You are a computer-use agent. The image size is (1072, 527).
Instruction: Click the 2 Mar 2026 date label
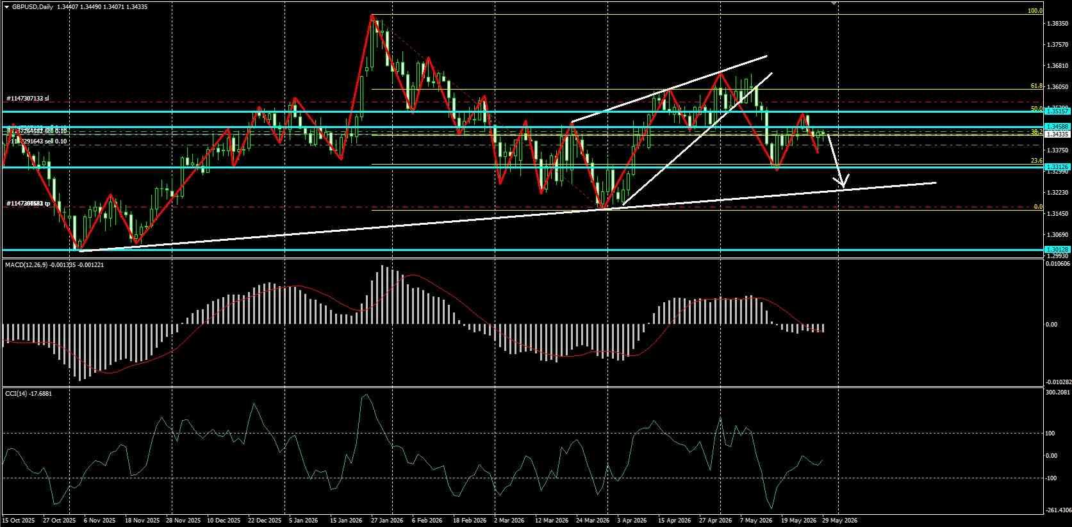509,521
